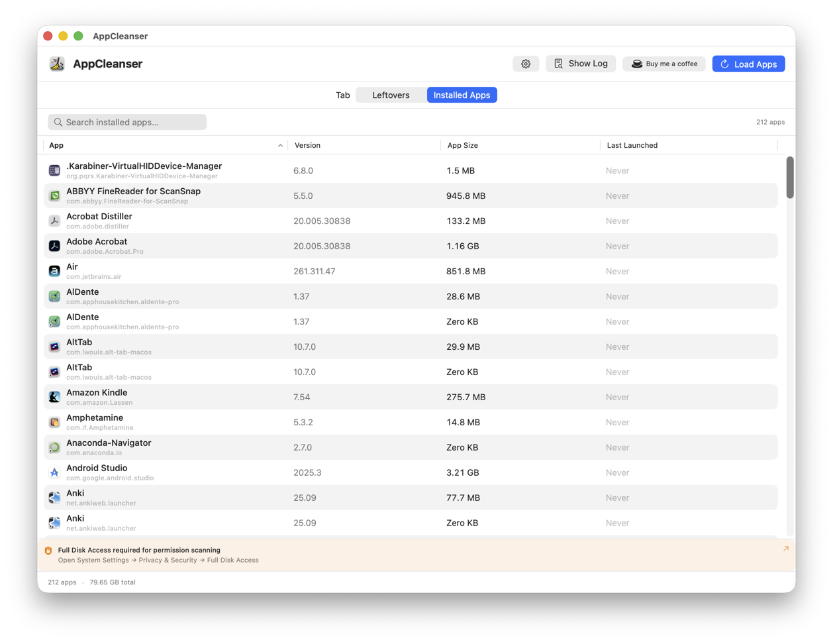This screenshot has height=642, width=833.
Task: Click the Amazon Kindle app icon
Action: pyautogui.click(x=54, y=397)
